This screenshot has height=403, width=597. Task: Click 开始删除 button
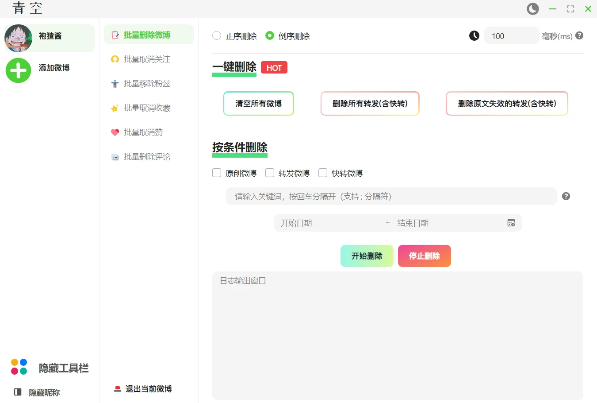pos(367,256)
